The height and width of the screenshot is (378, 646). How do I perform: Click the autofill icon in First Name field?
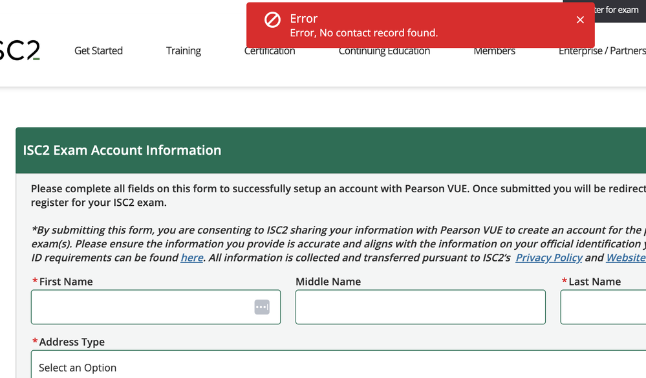pos(262,307)
